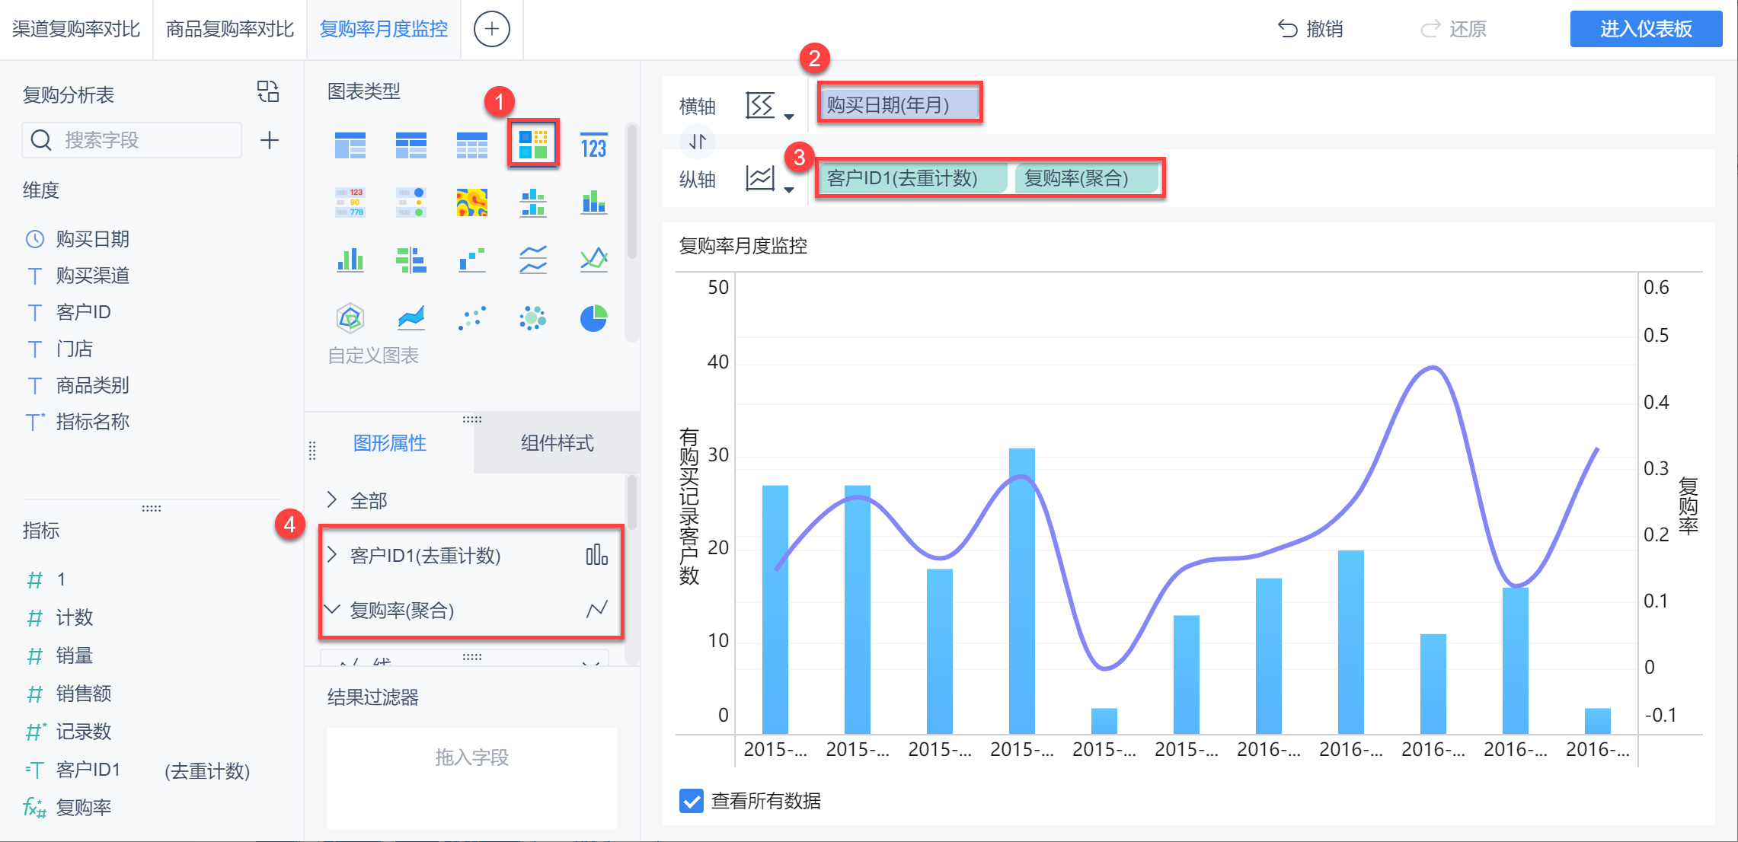1738x842 pixels.
Task: Click the 进入仪表板 button
Action: click(1645, 29)
